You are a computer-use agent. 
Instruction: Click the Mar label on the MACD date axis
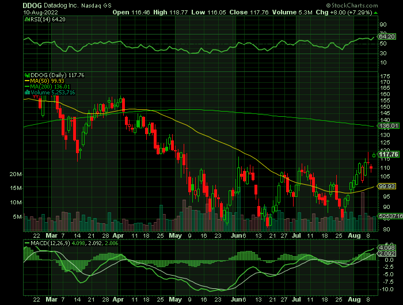tap(51, 300)
